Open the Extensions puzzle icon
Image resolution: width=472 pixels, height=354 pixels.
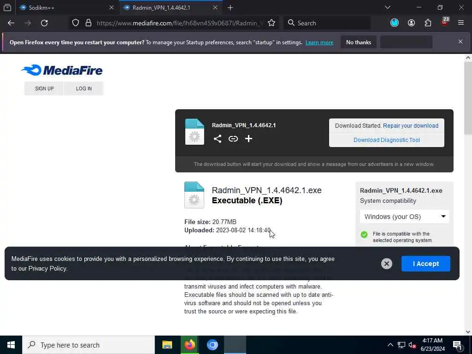428,23
